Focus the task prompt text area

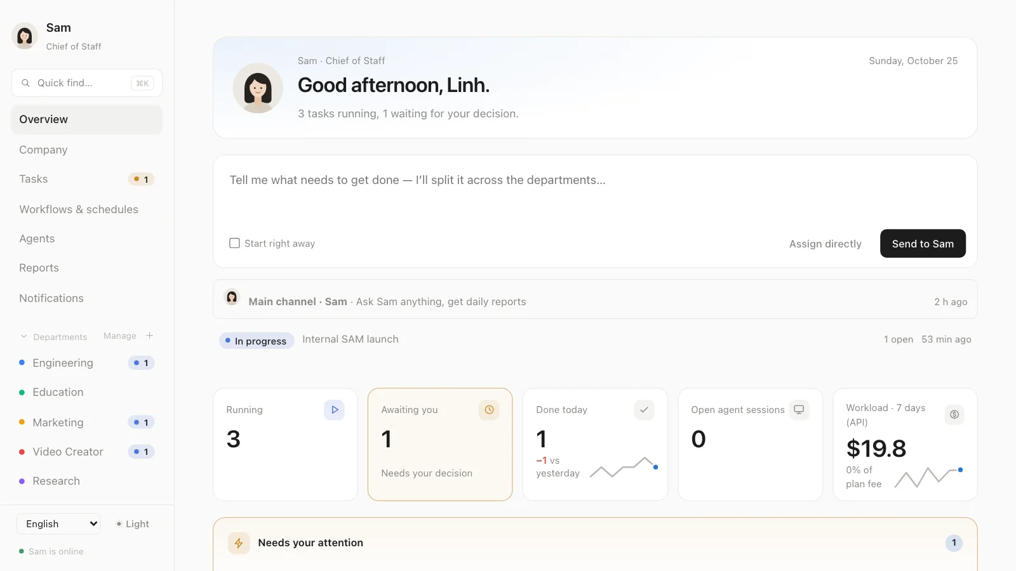[595, 190]
